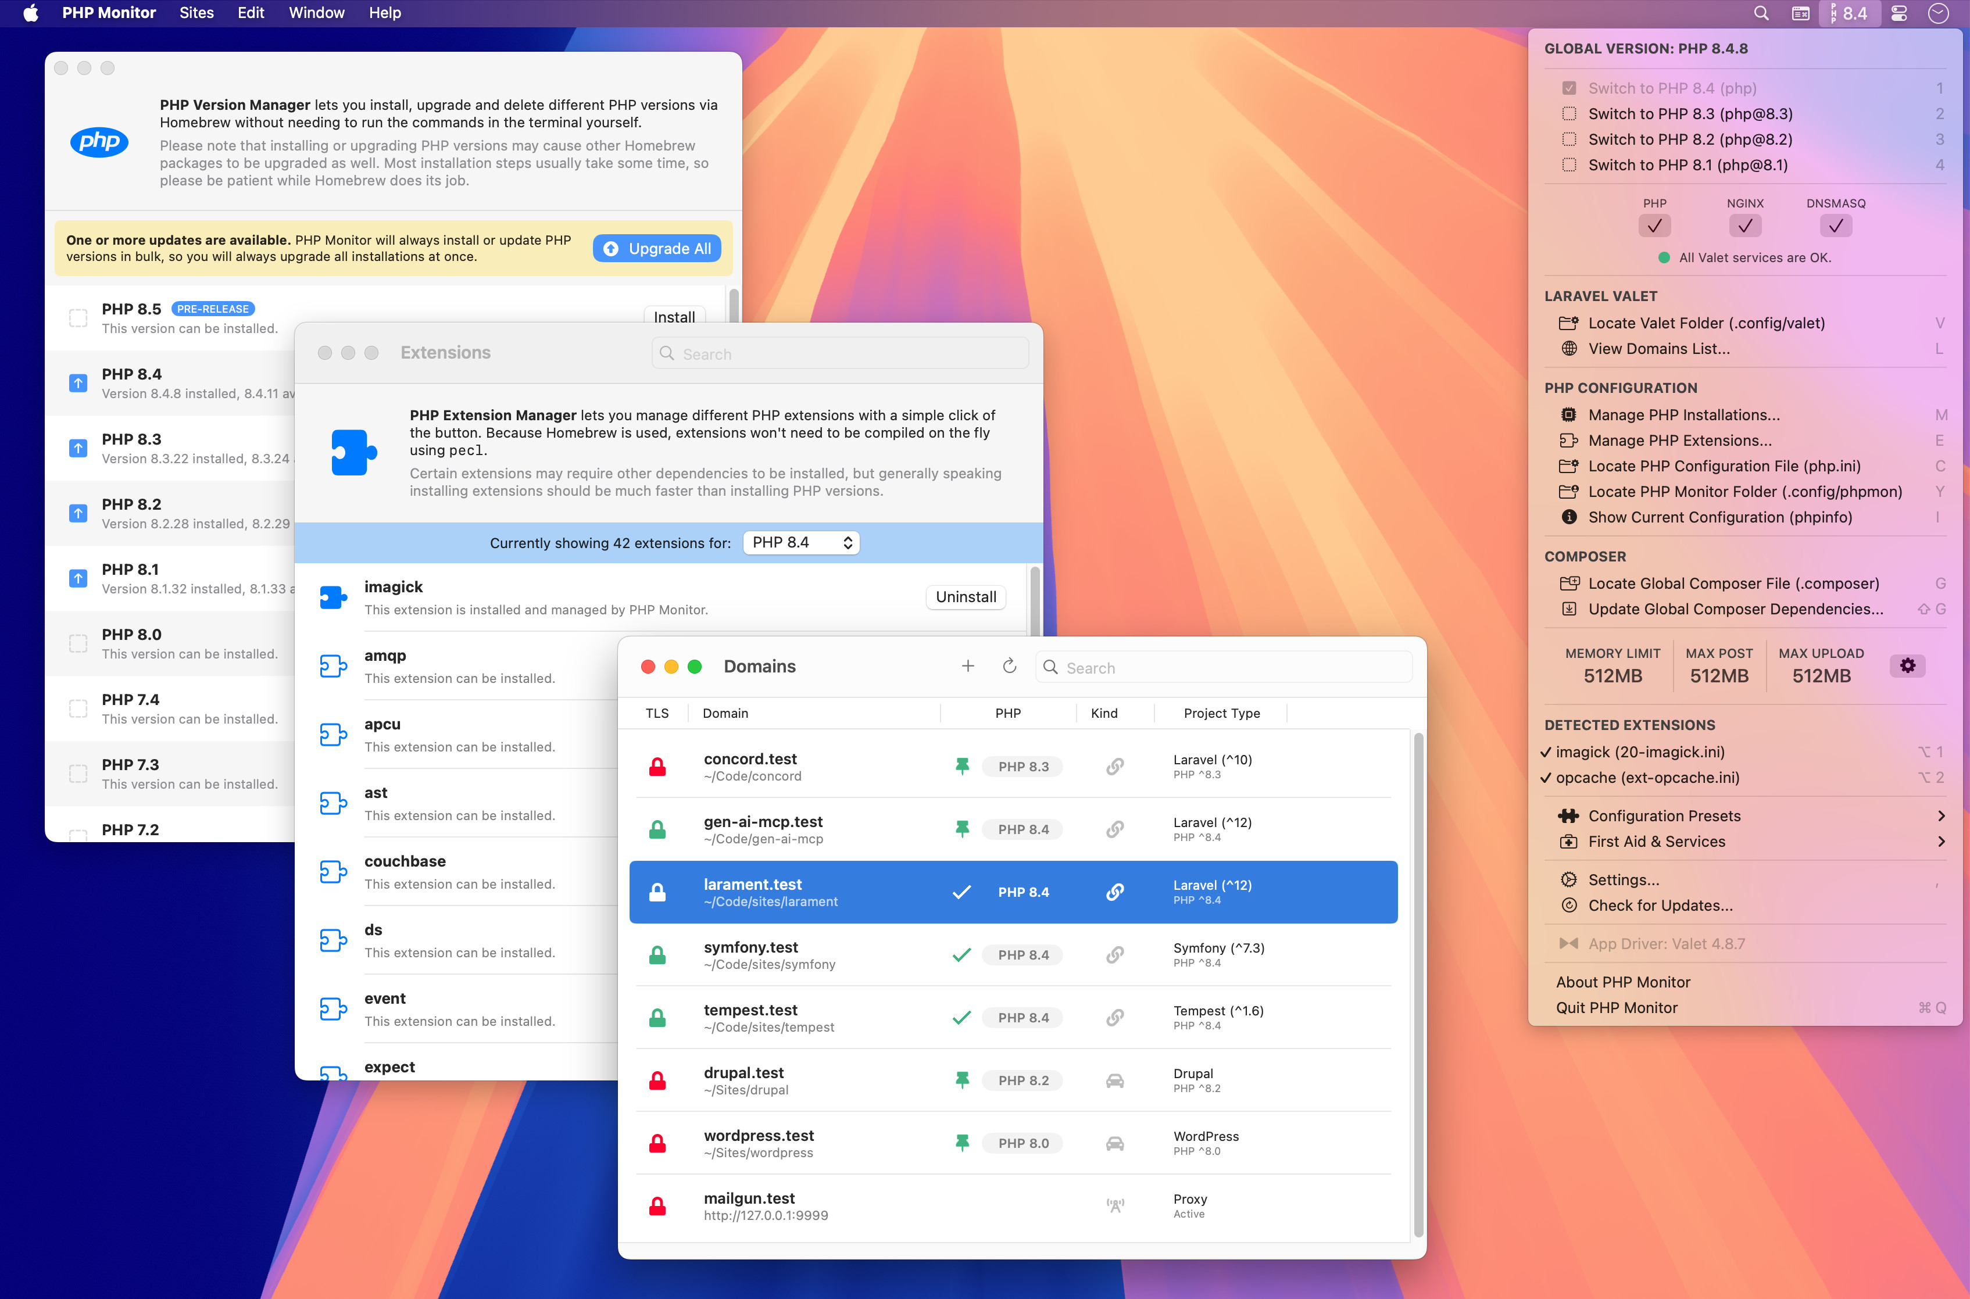
Task: Add a new domain with the plus icon
Action: [968, 665]
